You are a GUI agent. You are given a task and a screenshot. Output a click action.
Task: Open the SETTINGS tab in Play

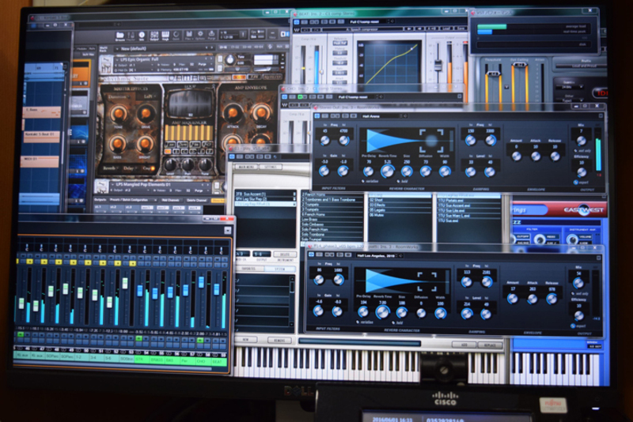pos(270,167)
